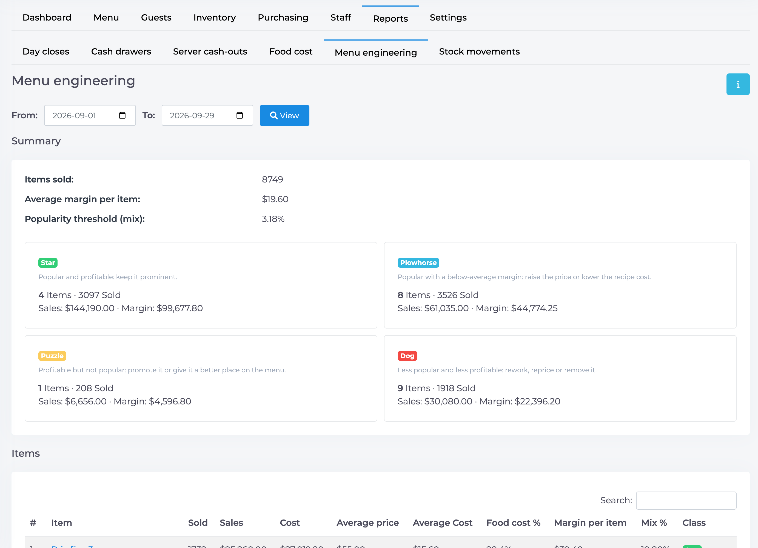Viewport: 758px width, 548px height.
Task: Click "9 Items · 1918 Sold" text
Action: [437, 388]
